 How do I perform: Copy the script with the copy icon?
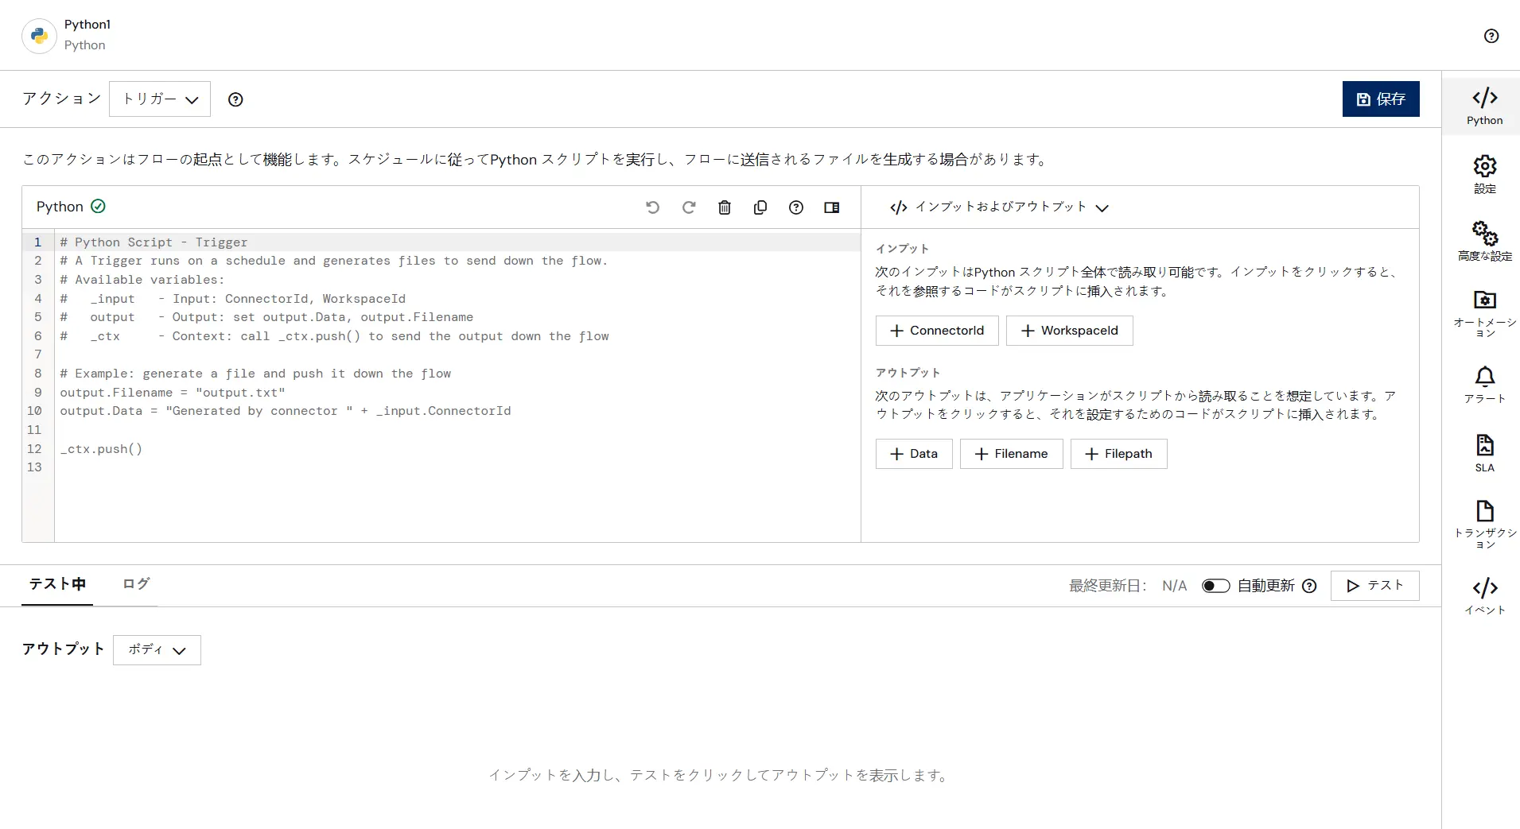click(760, 207)
